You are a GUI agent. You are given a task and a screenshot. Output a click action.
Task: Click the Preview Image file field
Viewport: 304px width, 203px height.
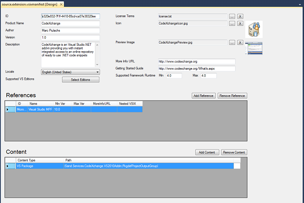click(x=193, y=42)
